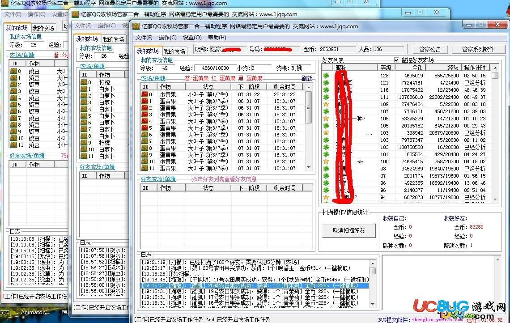This screenshot has height=323, width=510.
Task: Click 狗粮 field showing 饥饿
Action: [x=301, y=68]
